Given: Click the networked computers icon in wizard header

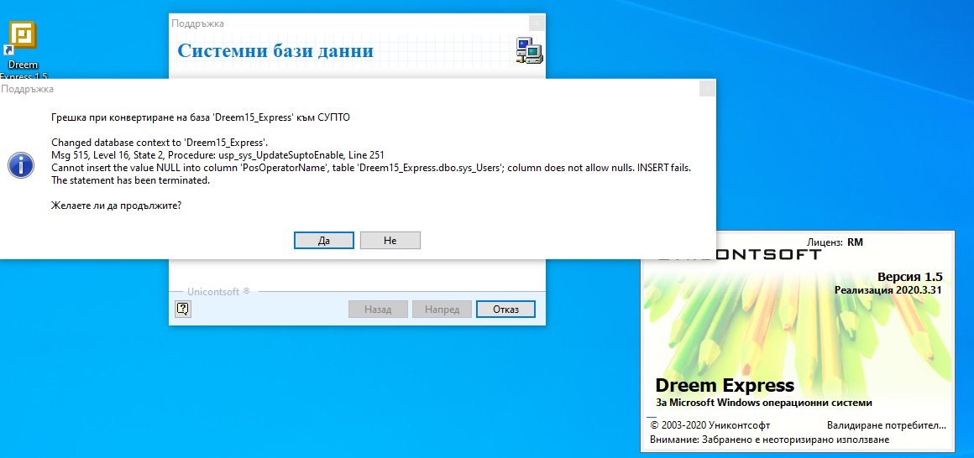Looking at the screenshot, I should tap(529, 51).
